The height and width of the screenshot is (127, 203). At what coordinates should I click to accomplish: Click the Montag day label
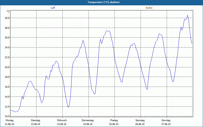9,120
